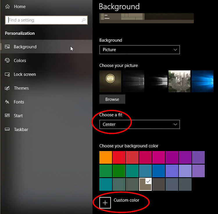Pick the teal green swatch, third in second row
The width and height of the screenshot is (218, 214).
point(132,171)
